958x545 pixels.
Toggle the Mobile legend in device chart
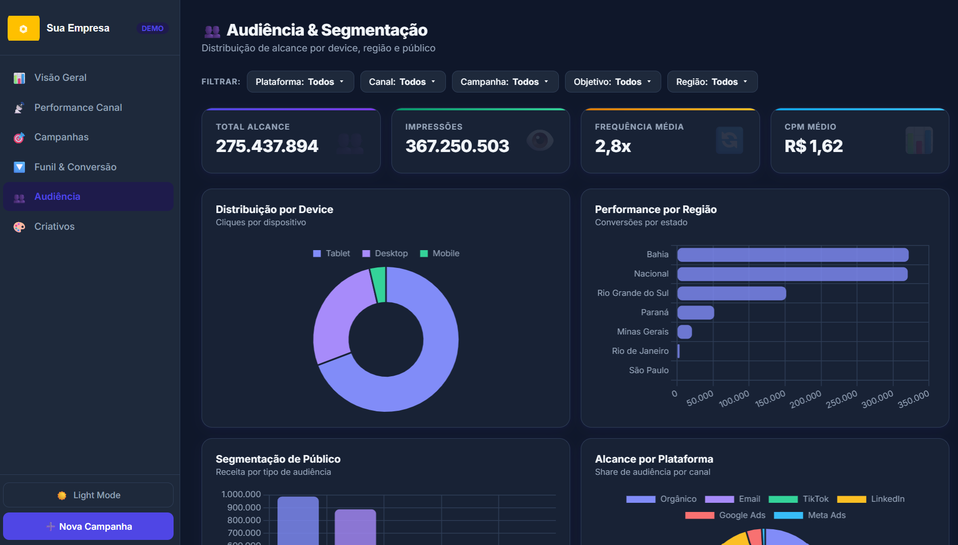point(440,254)
